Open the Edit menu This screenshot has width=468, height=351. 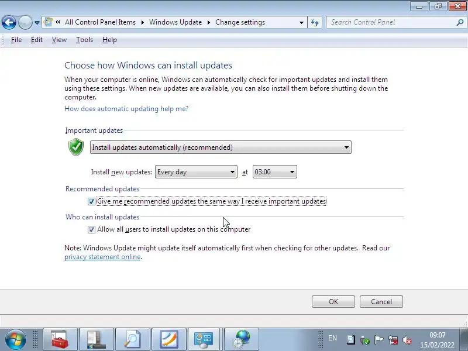click(x=37, y=40)
